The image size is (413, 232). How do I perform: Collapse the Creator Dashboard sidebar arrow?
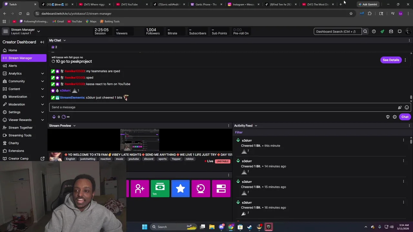coord(42,42)
